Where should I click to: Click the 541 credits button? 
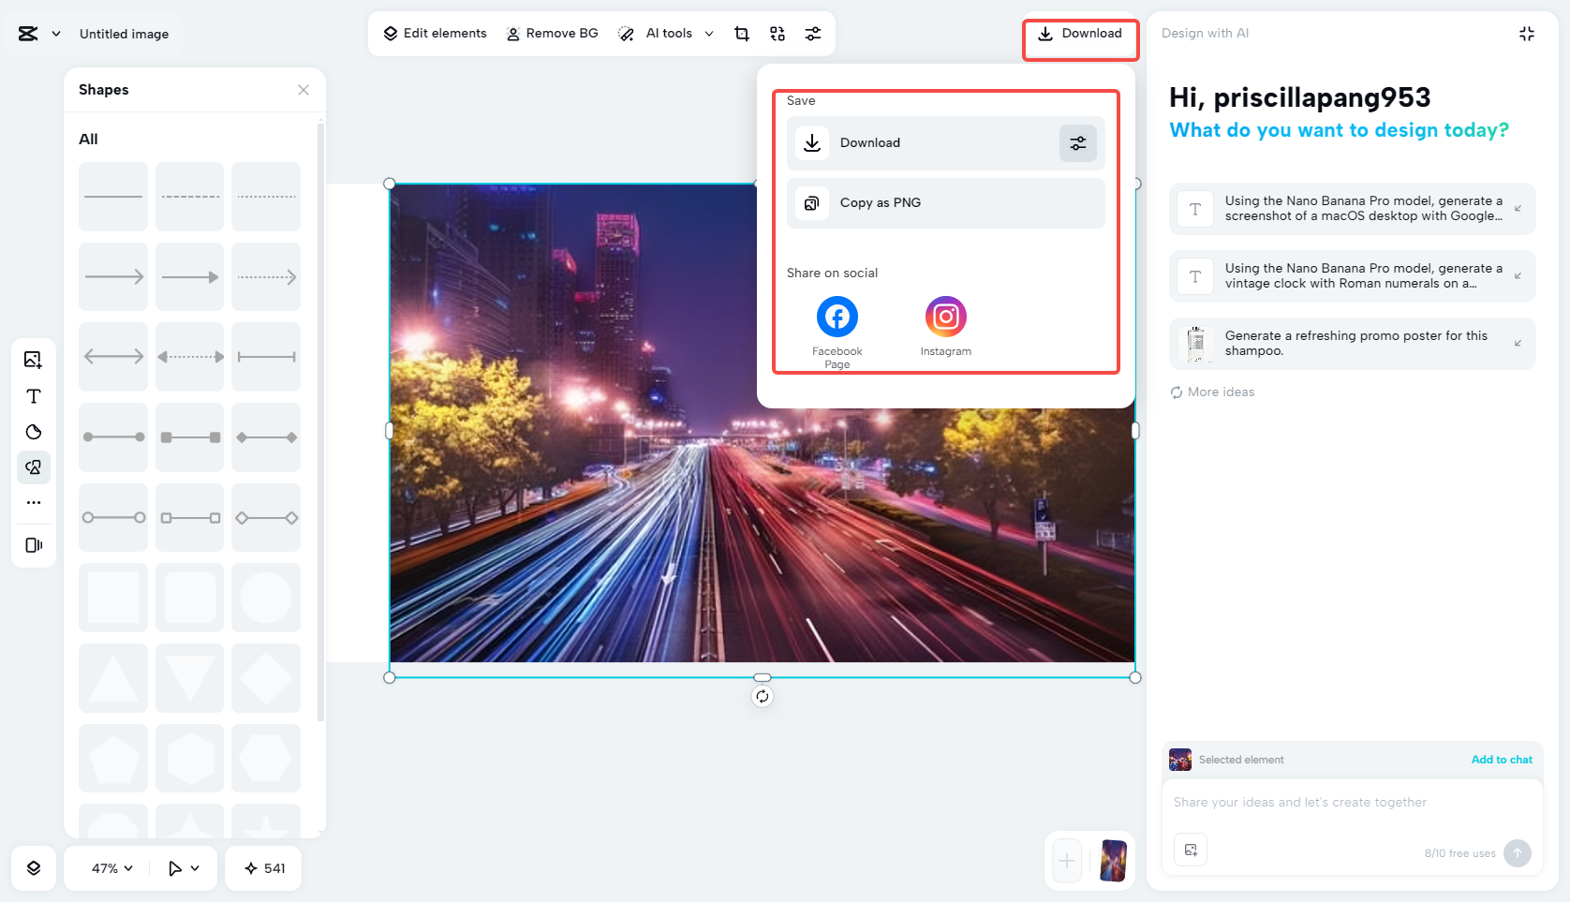264,868
